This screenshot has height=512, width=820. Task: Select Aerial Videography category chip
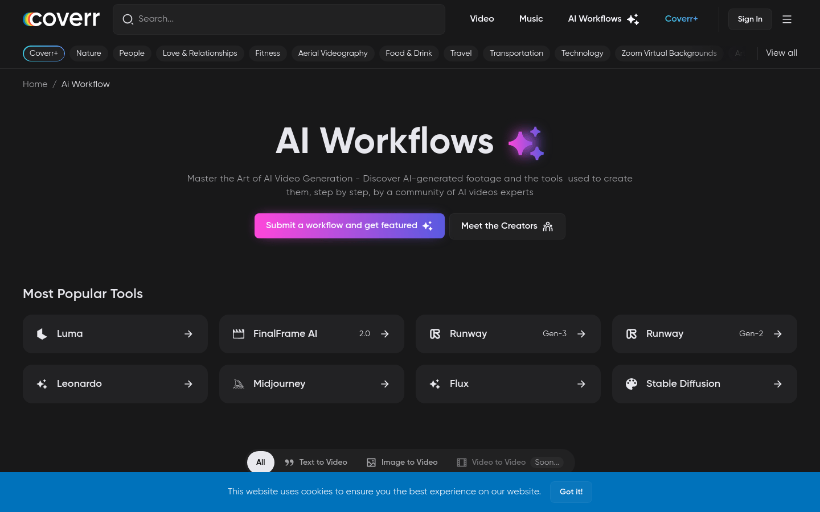333,53
